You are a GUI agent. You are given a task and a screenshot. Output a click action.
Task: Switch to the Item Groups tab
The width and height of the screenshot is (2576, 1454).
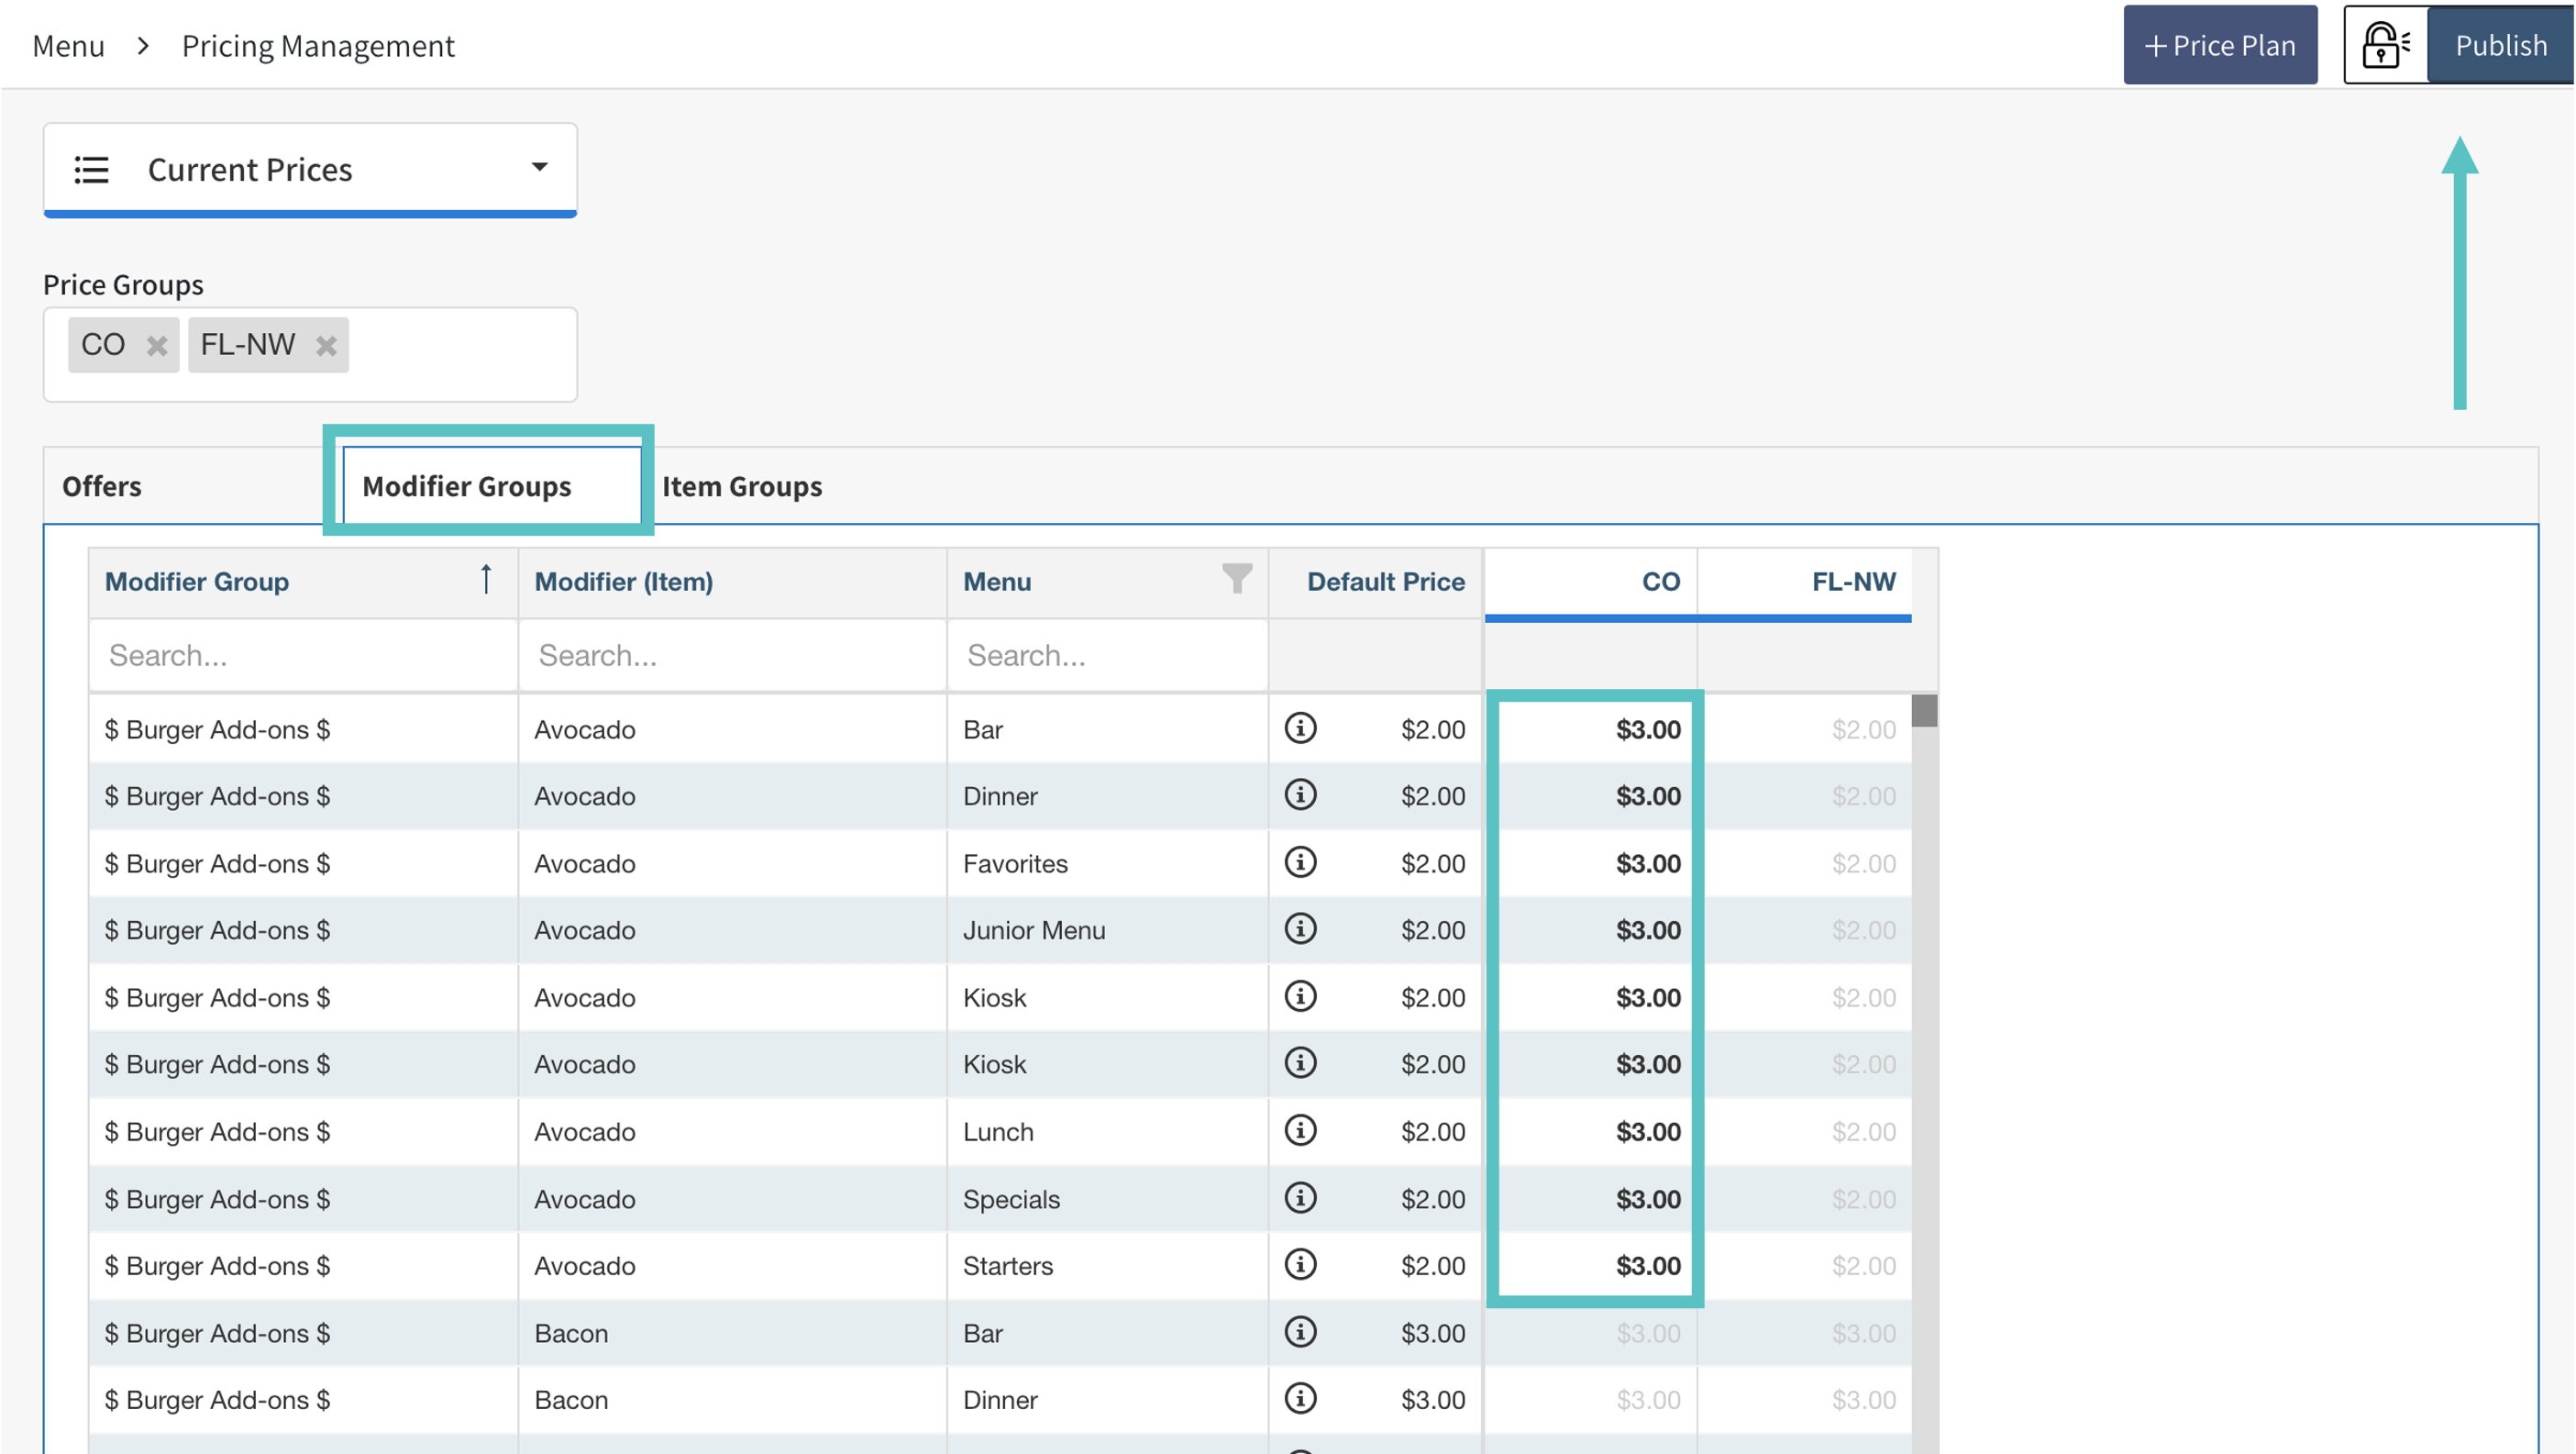pyautogui.click(x=742, y=486)
